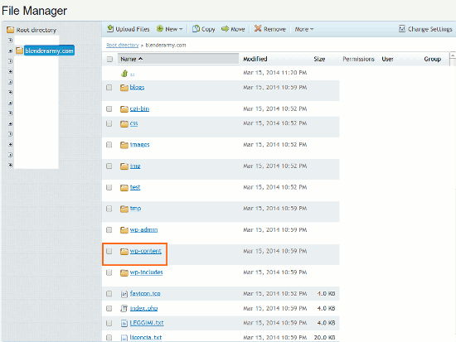Viewport: 456px width, 342px height.
Task: Open the wp-admin folder link
Action: click(143, 230)
